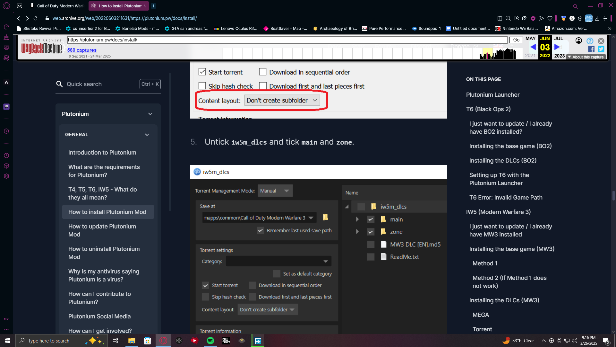Share capture on Facebook
The height and width of the screenshot is (347, 616).
pyautogui.click(x=591, y=49)
